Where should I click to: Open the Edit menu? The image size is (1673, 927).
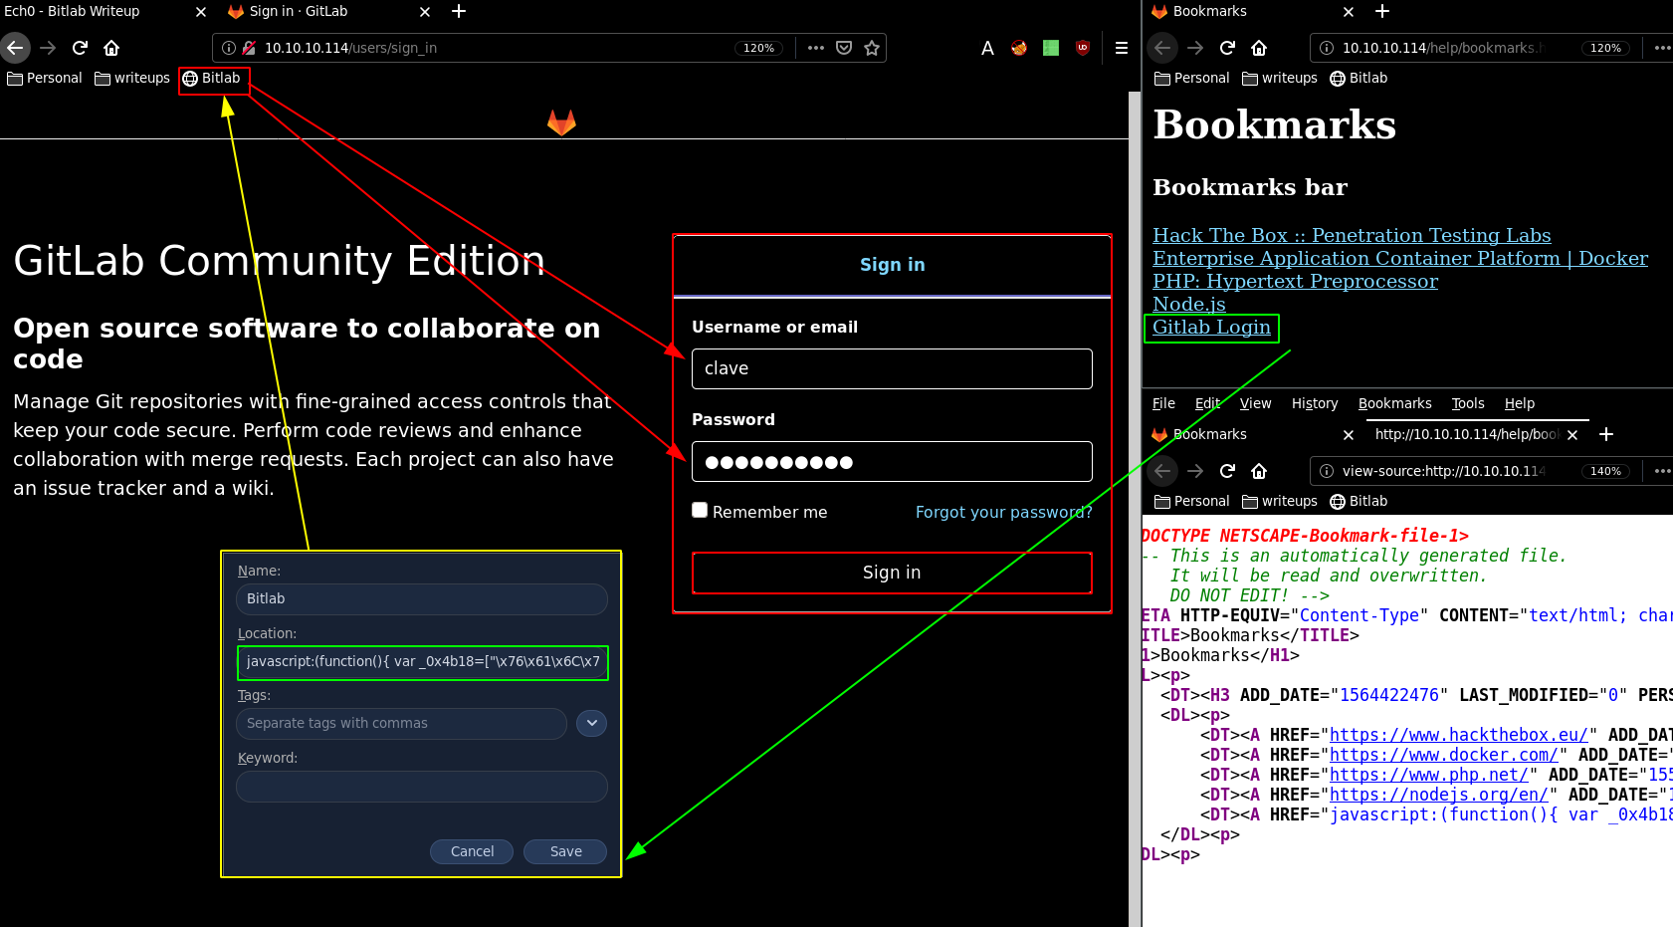click(1207, 403)
